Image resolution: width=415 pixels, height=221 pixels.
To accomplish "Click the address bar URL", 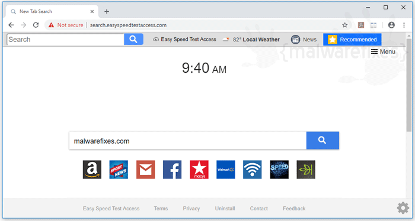I will (128, 25).
